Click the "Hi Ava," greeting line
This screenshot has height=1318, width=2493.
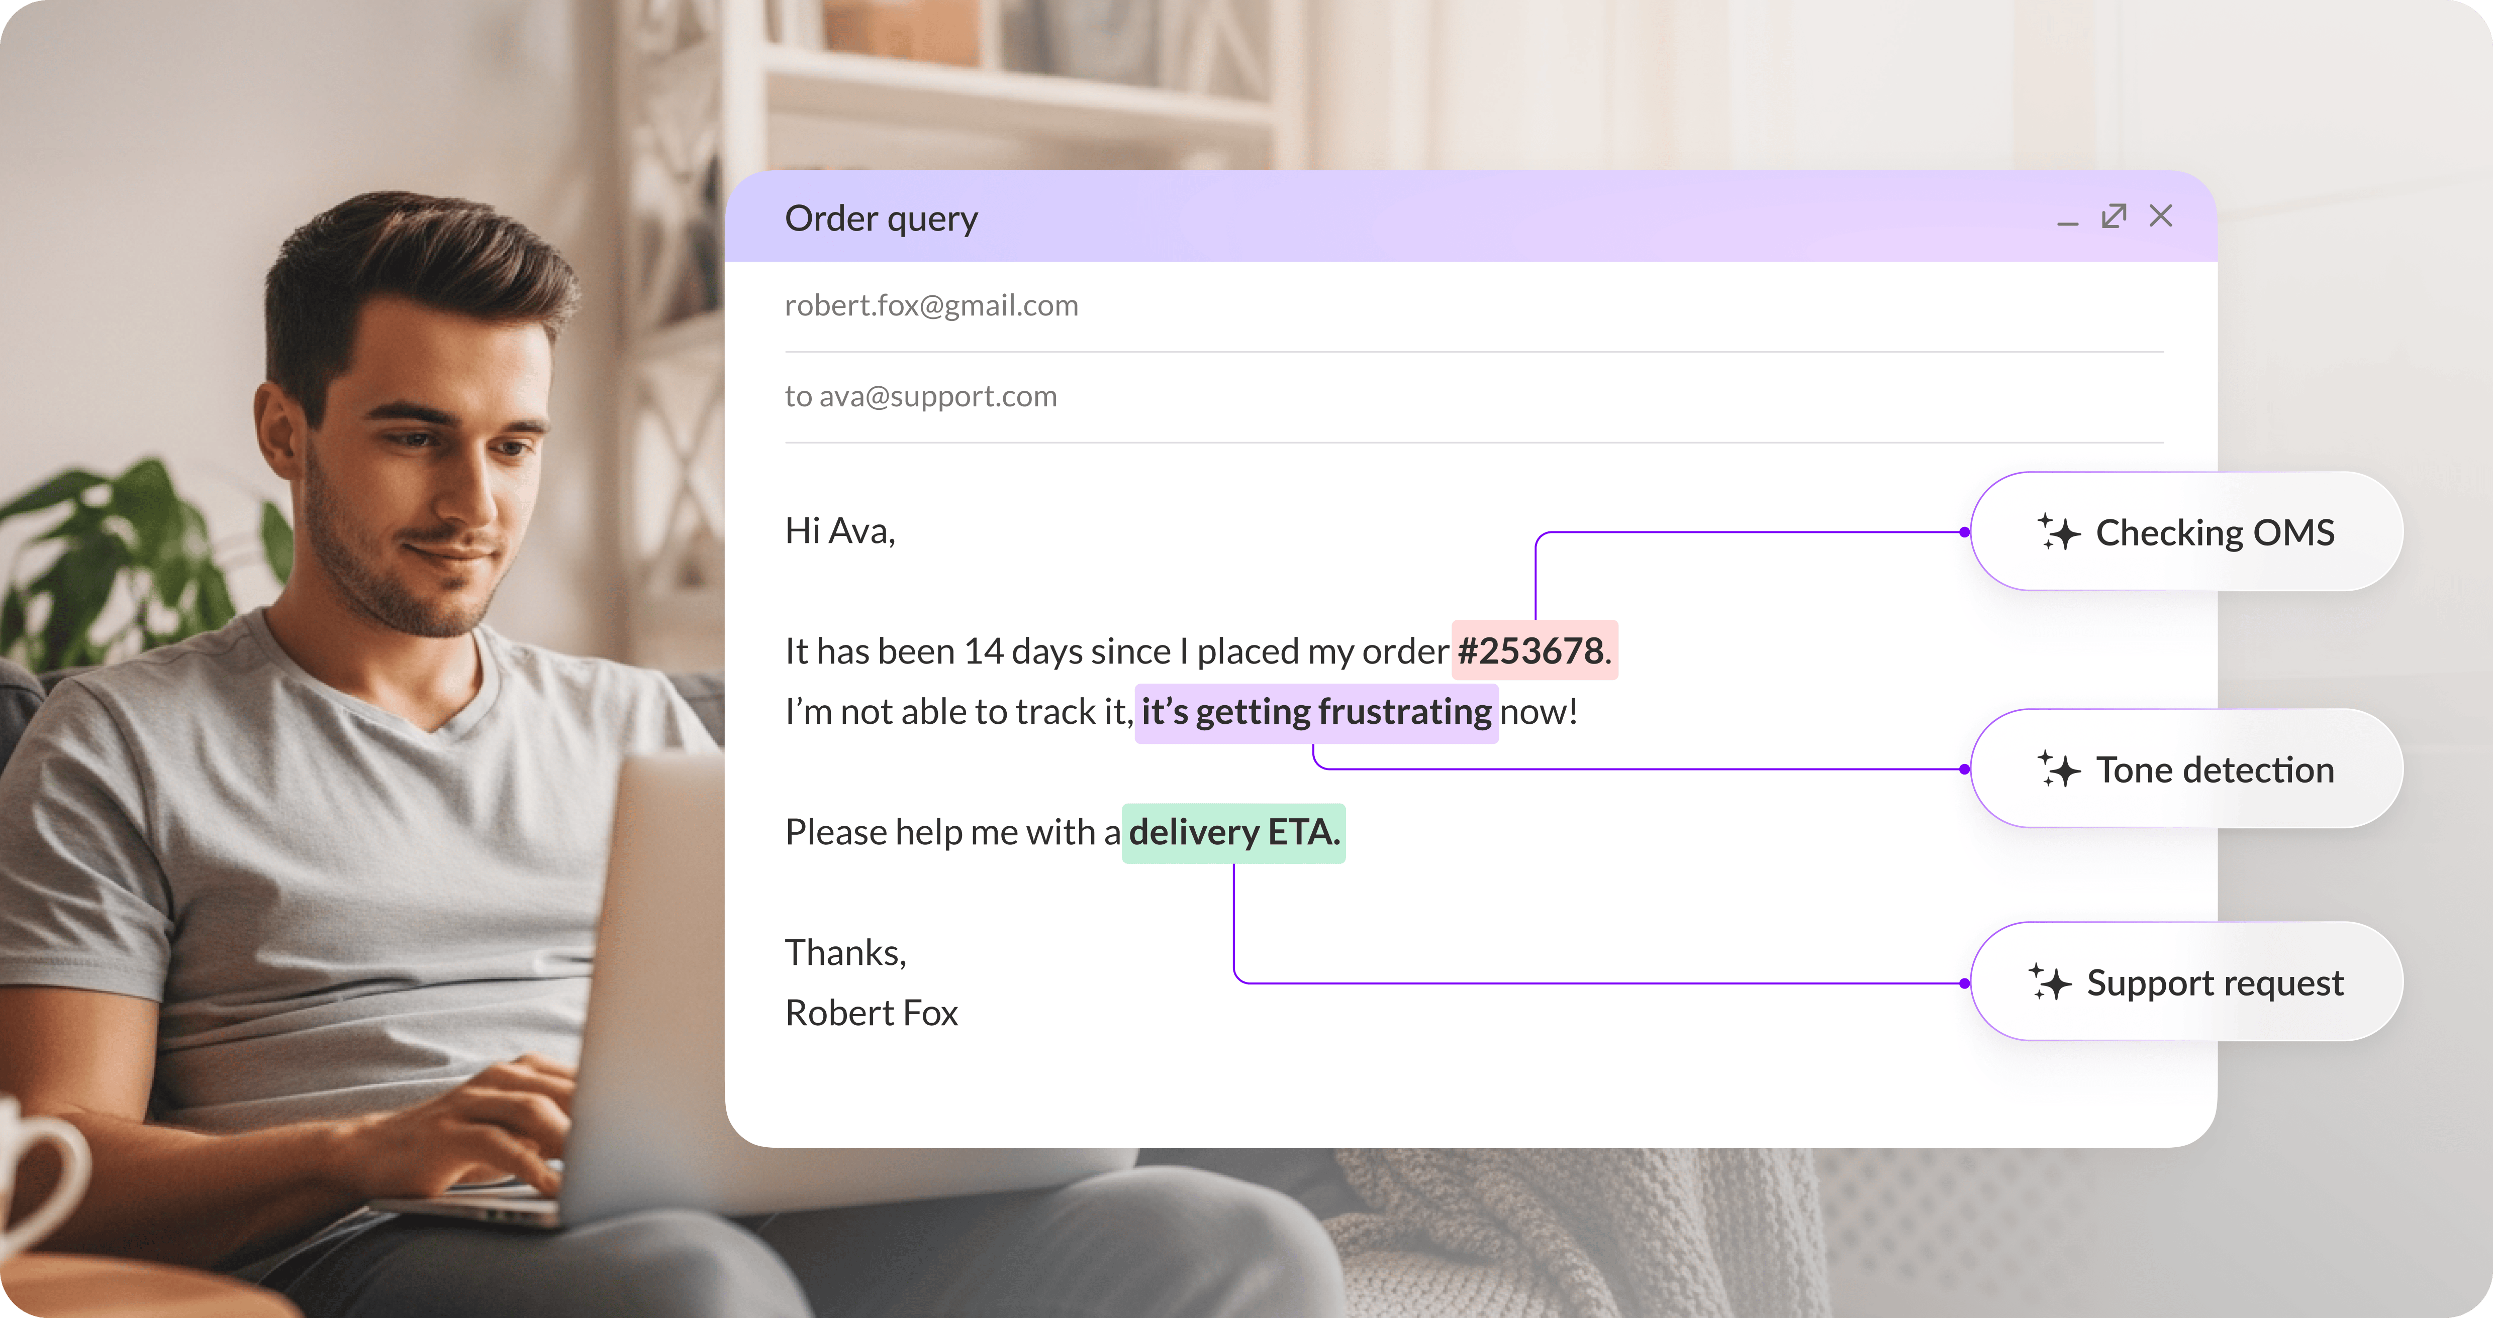click(x=839, y=531)
